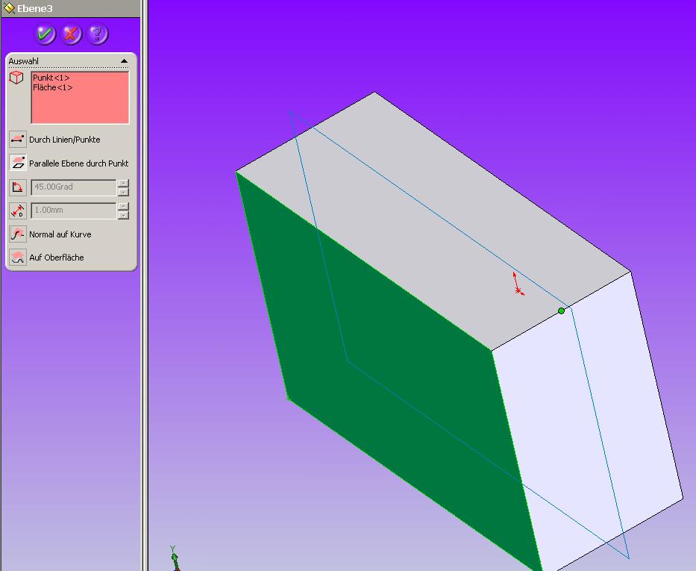Select Fläche<1> in selection list
The width and height of the screenshot is (696, 571).
[52, 87]
